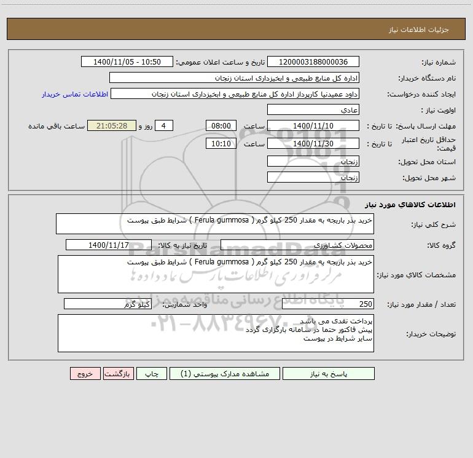Click the label توضیحات خریدار:
The height and width of the screenshot is (458, 473).
click(431, 334)
